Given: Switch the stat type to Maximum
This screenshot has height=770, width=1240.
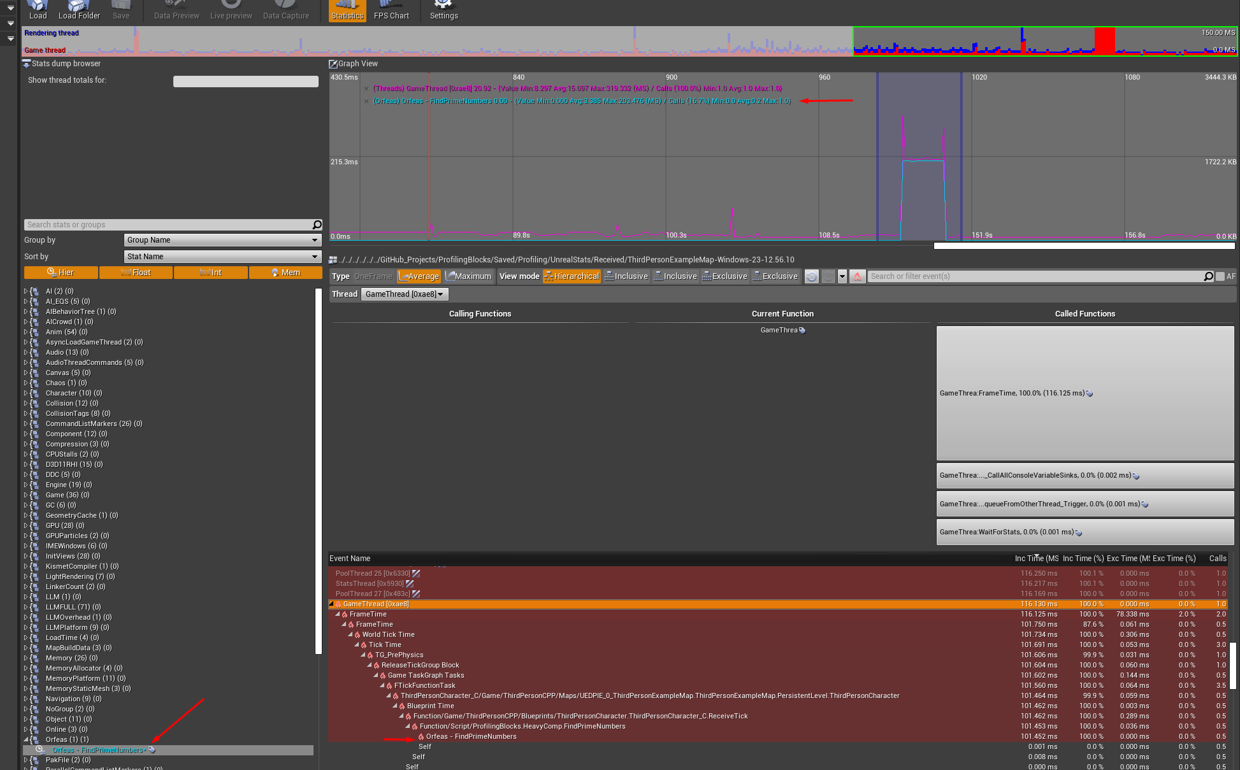Looking at the screenshot, I should click(x=470, y=276).
